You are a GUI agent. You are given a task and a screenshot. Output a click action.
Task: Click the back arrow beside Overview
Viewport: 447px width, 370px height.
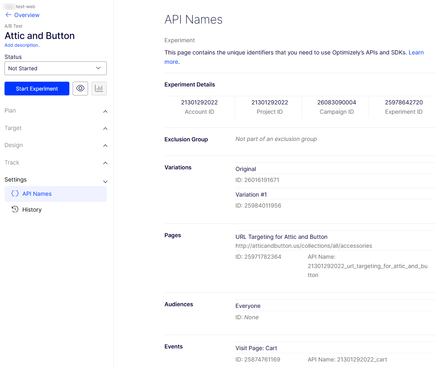tap(8, 15)
